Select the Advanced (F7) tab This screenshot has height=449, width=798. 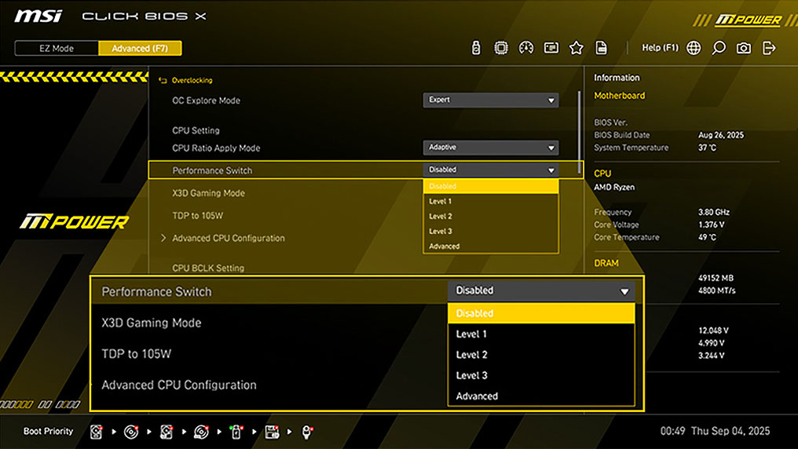[x=140, y=49]
